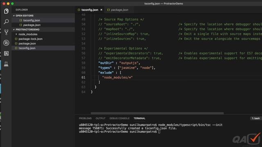Open the Explorer view in the activity bar
The width and height of the screenshot is (262, 147).
[x=6, y=11]
